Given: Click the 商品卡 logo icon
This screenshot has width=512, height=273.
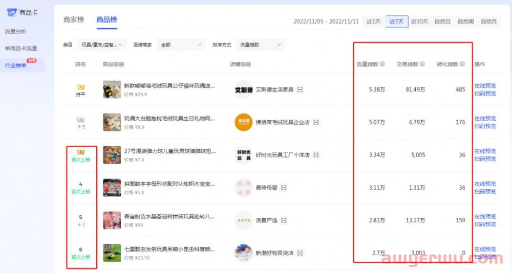Looking at the screenshot, I should pyautogui.click(x=12, y=13).
